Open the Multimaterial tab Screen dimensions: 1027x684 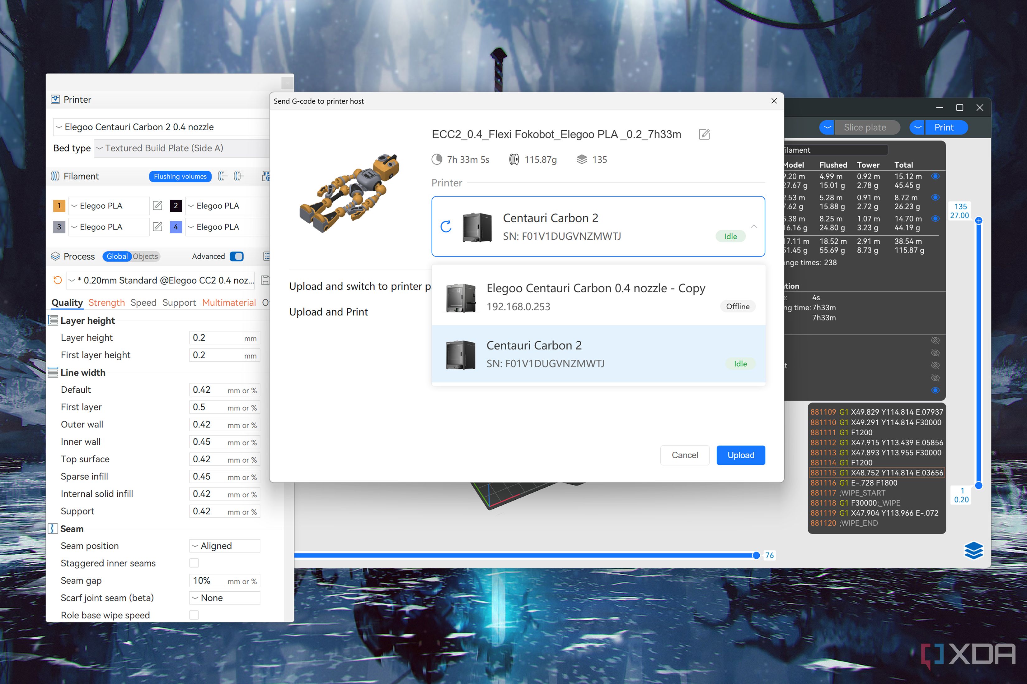pos(229,302)
